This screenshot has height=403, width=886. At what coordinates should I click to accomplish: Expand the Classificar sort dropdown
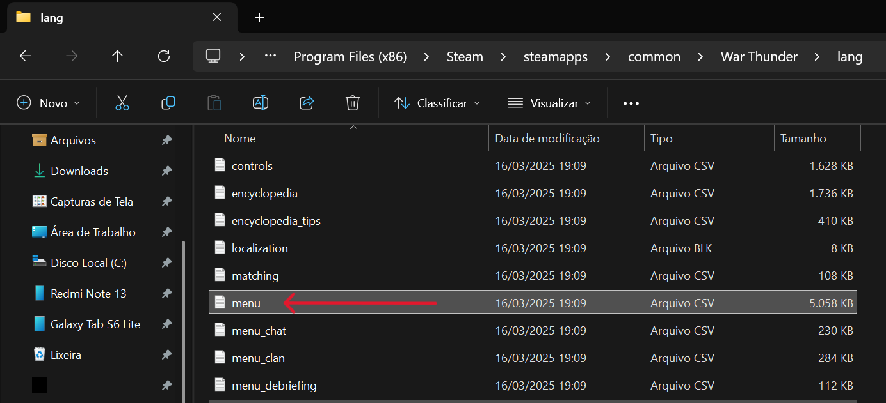click(437, 103)
